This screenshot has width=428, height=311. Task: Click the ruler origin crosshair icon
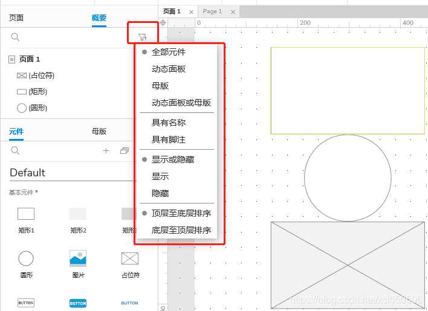pos(163,22)
